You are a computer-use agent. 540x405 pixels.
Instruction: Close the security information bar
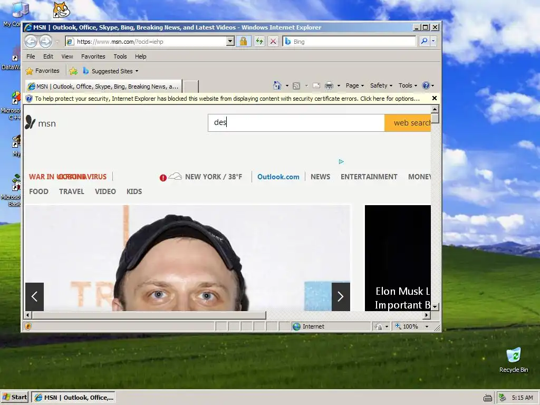click(435, 99)
